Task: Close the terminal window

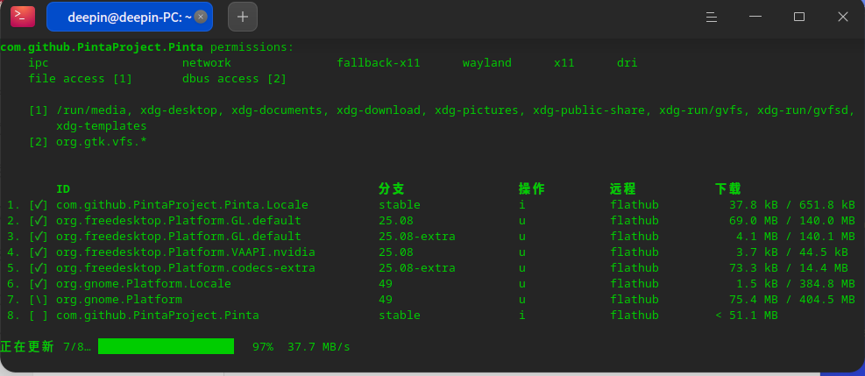Action: [x=843, y=17]
